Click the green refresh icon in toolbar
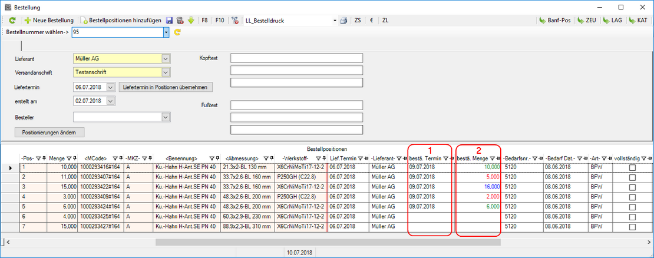Screen dimensions: 654x258 pyautogui.click(x=12, y=20)
